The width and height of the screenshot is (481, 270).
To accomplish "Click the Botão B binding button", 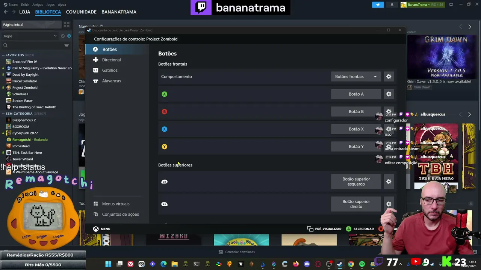I will tap(356, 111).
